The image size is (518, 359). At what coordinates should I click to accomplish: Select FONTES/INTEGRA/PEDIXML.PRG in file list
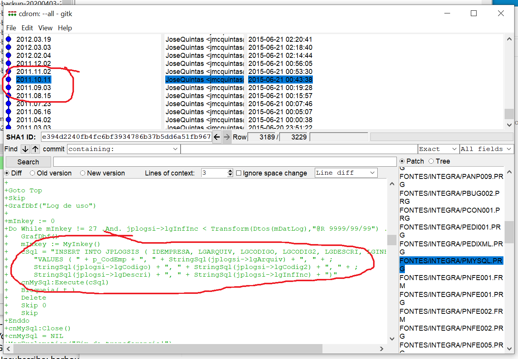coord(451,244)
